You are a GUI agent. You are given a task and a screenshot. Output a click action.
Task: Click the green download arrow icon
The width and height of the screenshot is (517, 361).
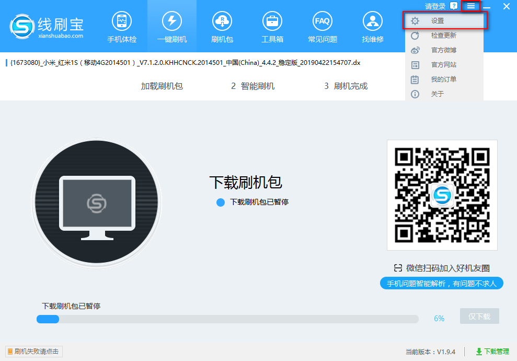point(479,352)
